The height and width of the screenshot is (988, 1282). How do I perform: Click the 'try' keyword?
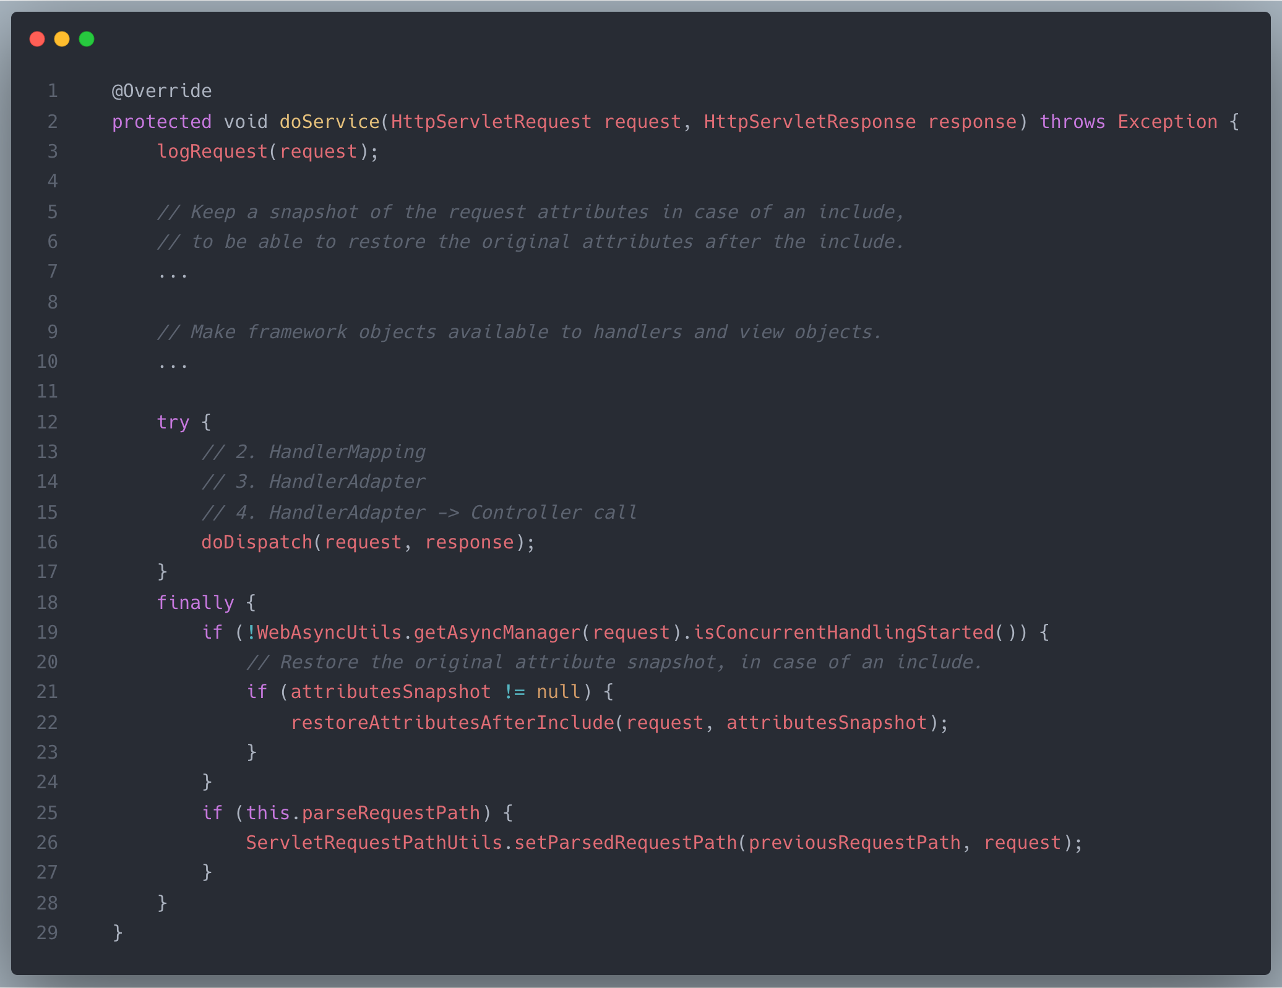173,422
